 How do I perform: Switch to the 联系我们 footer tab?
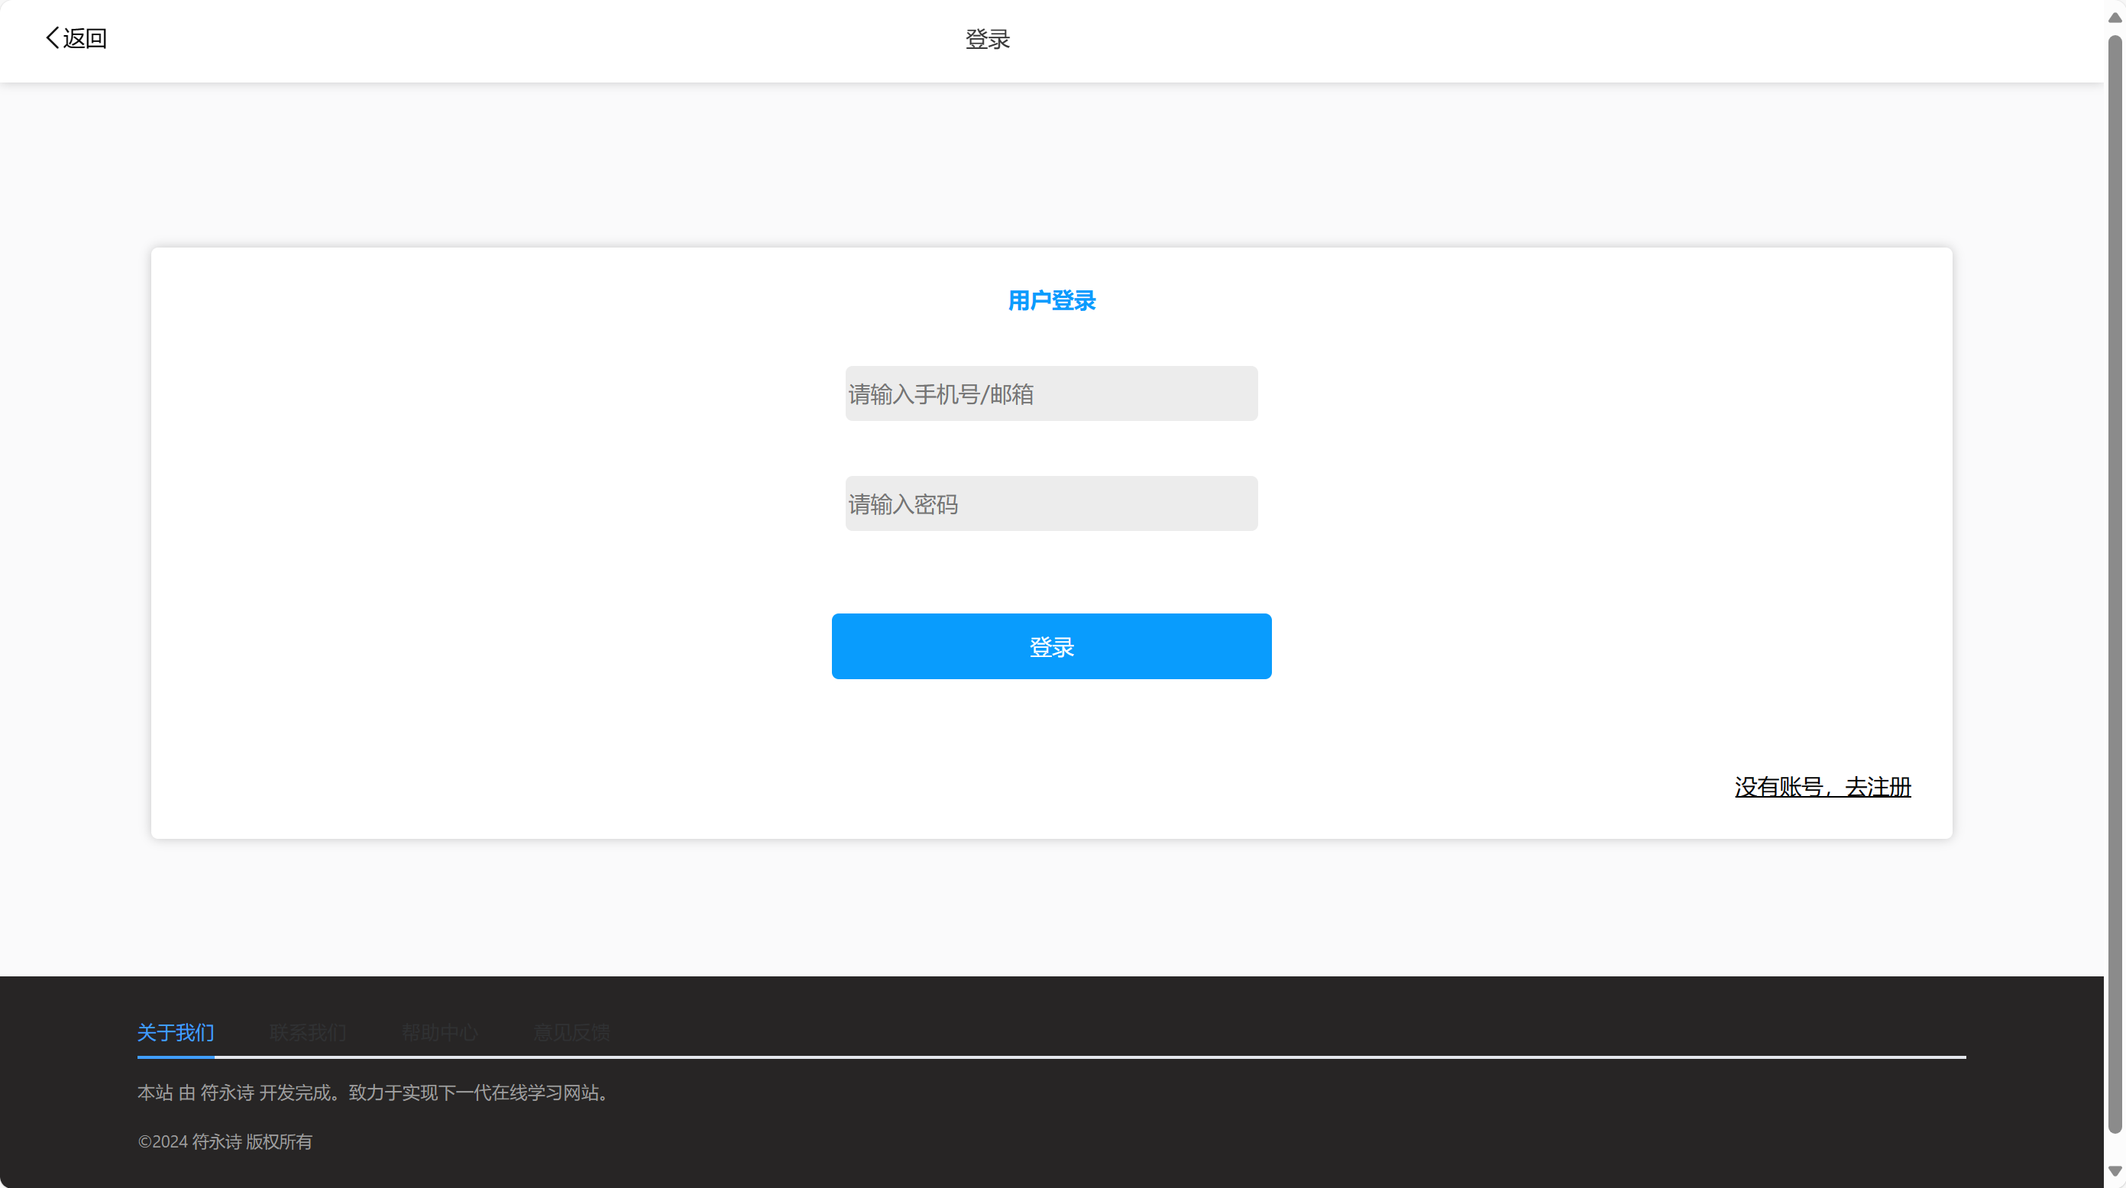coord(307,1032)
